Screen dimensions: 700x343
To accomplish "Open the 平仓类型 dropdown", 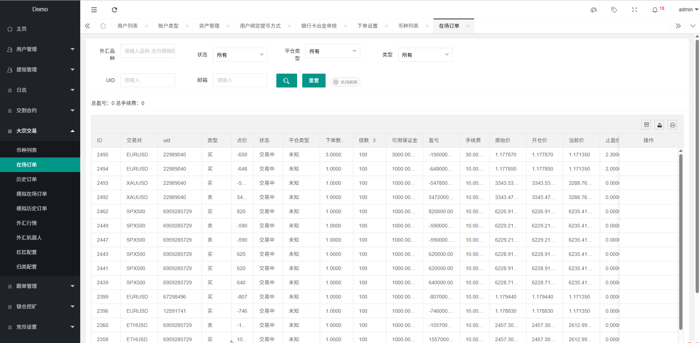I will point(332,51).
